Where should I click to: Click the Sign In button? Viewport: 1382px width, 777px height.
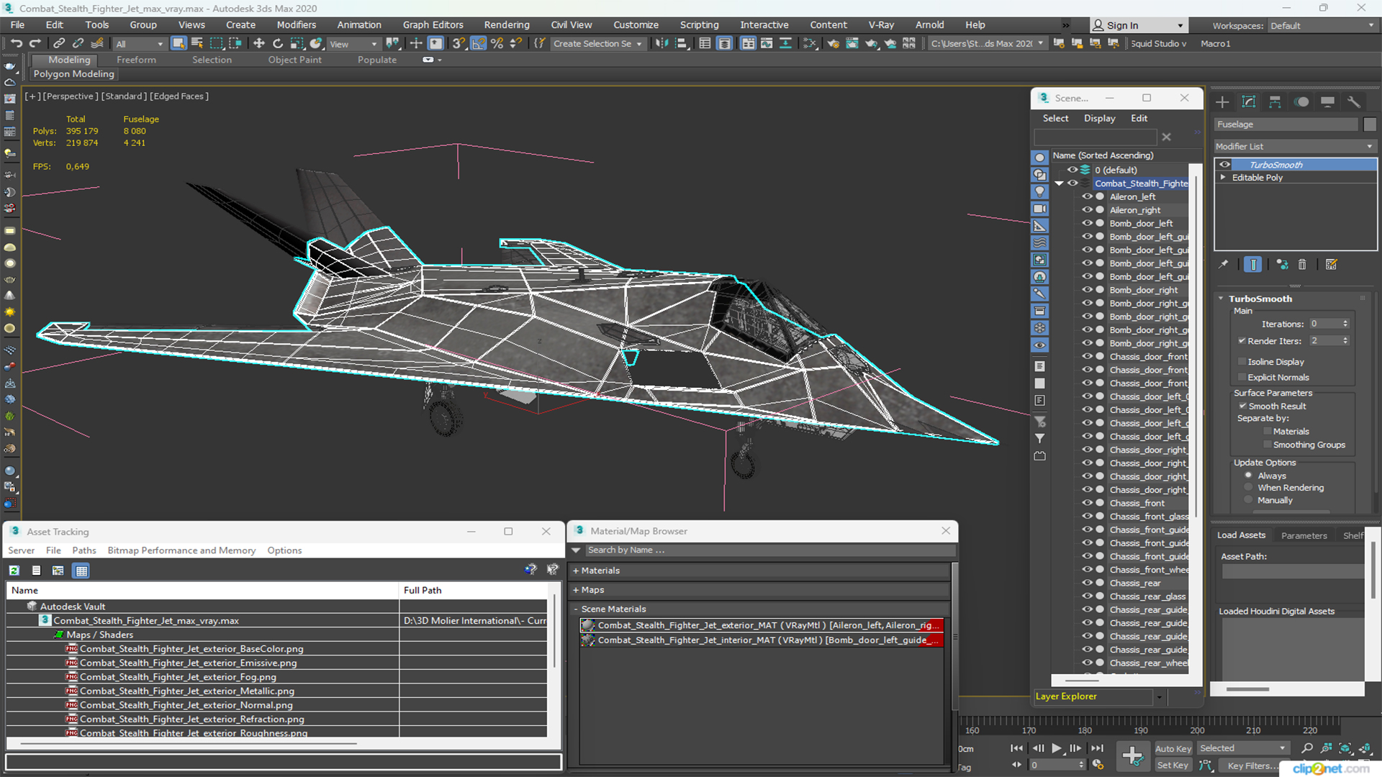click(x=1138, y=25)
